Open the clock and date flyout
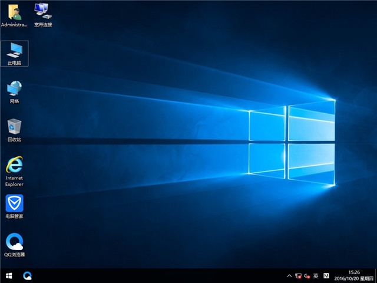377x283 pixels. click(x=350, y=275)
